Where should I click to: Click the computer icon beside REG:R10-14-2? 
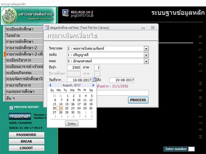(x=66, y=13)
